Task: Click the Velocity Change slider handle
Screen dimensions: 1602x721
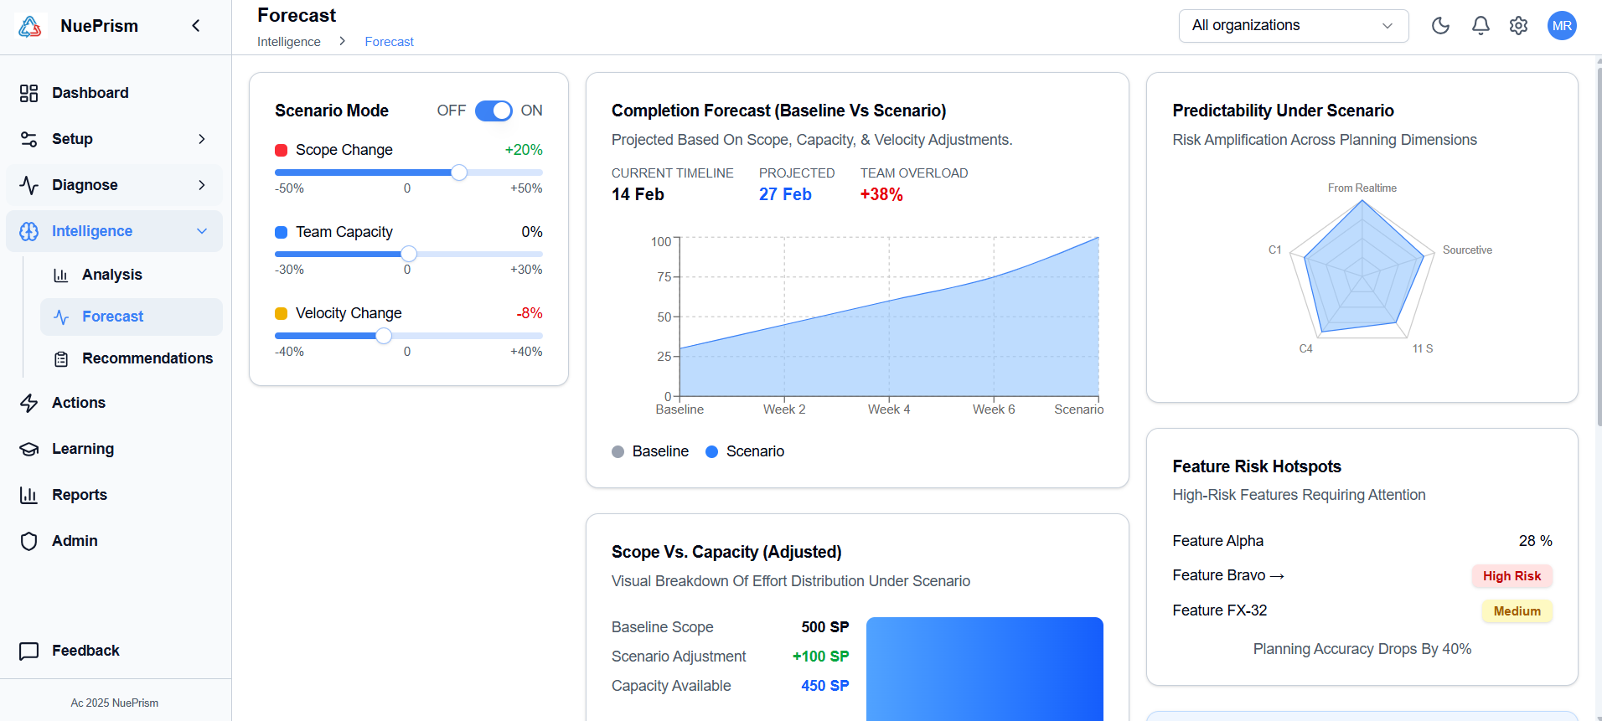Action: (384, 336)
